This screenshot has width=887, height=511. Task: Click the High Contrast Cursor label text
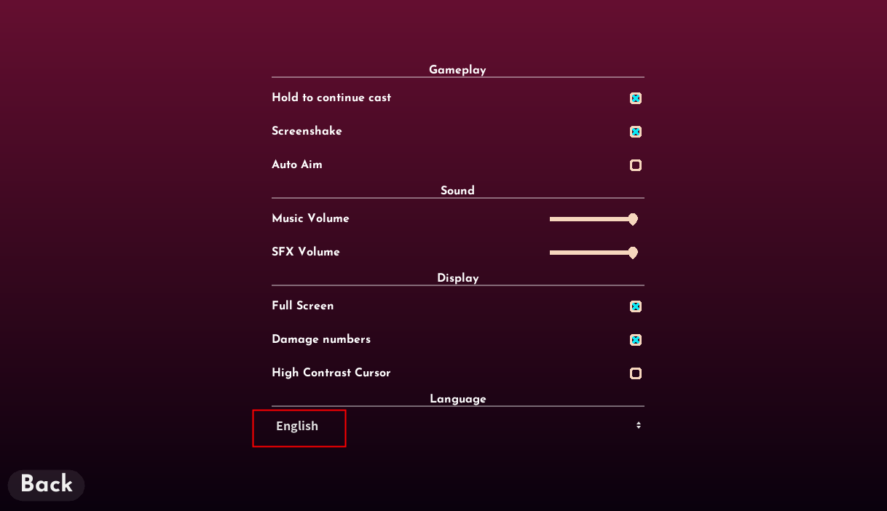coord(331,373)
